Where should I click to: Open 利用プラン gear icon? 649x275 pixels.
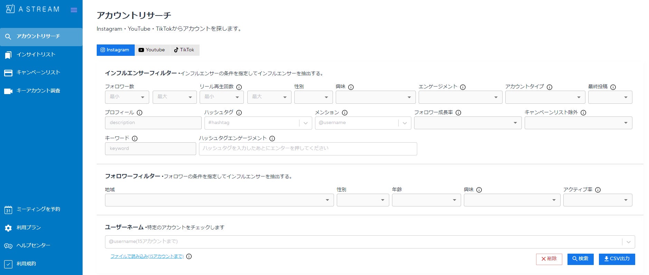pyautogui.click(x=8, y=228)
